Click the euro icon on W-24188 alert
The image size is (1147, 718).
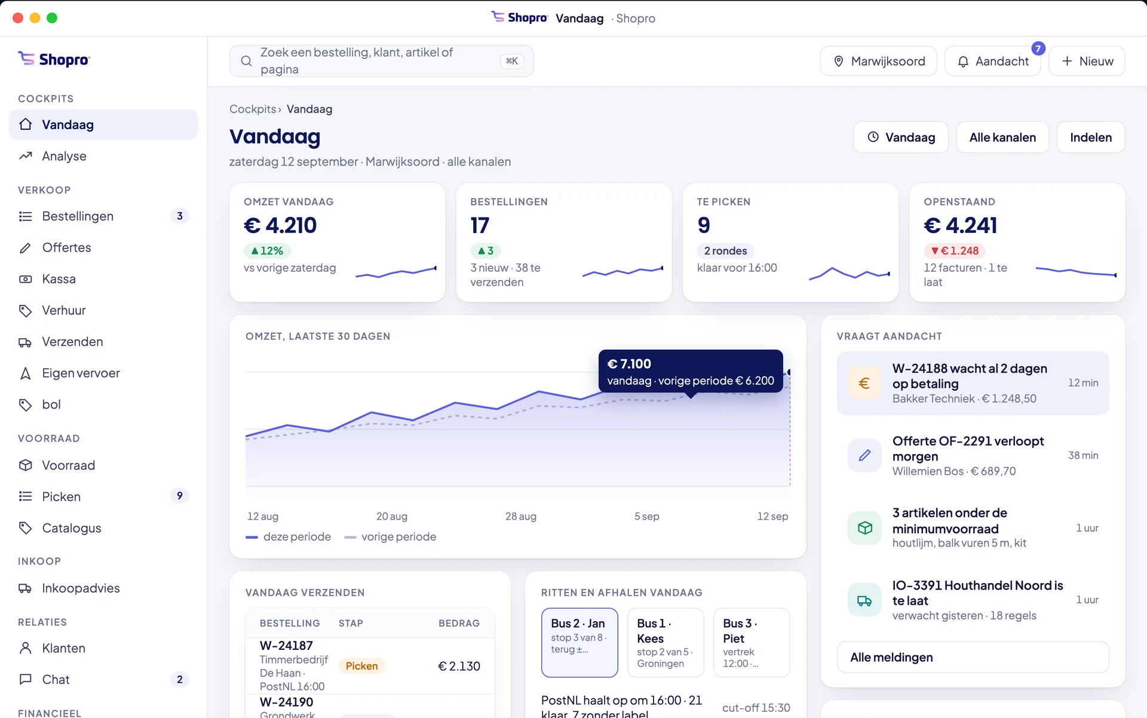[x=864, y=383]
